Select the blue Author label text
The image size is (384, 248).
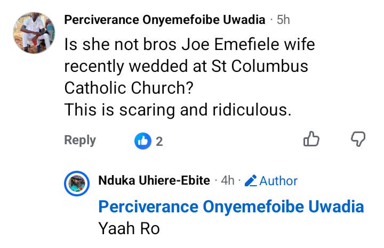[x=278, y=181]
